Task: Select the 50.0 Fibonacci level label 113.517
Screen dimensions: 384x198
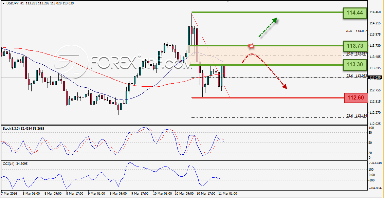Action: point(356,53)
